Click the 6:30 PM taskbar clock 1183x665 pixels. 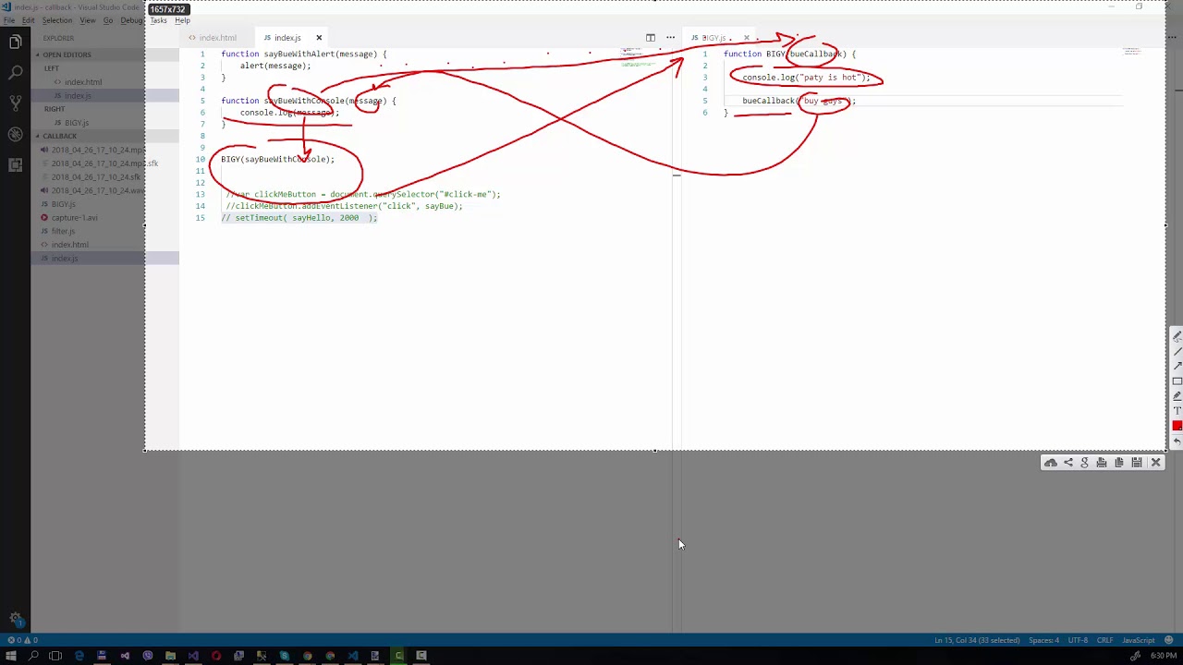[x=1163, y=656]
